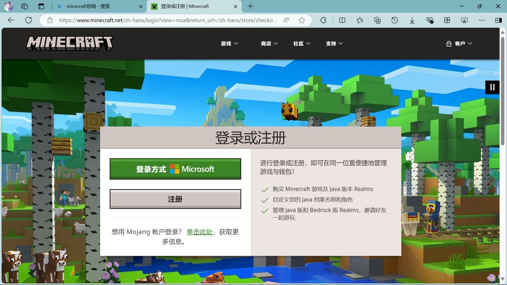Image resolution: width=507 pixels, height=285 pixels.
Task: Open the Workspaces icon
Action: coord(25,6)
